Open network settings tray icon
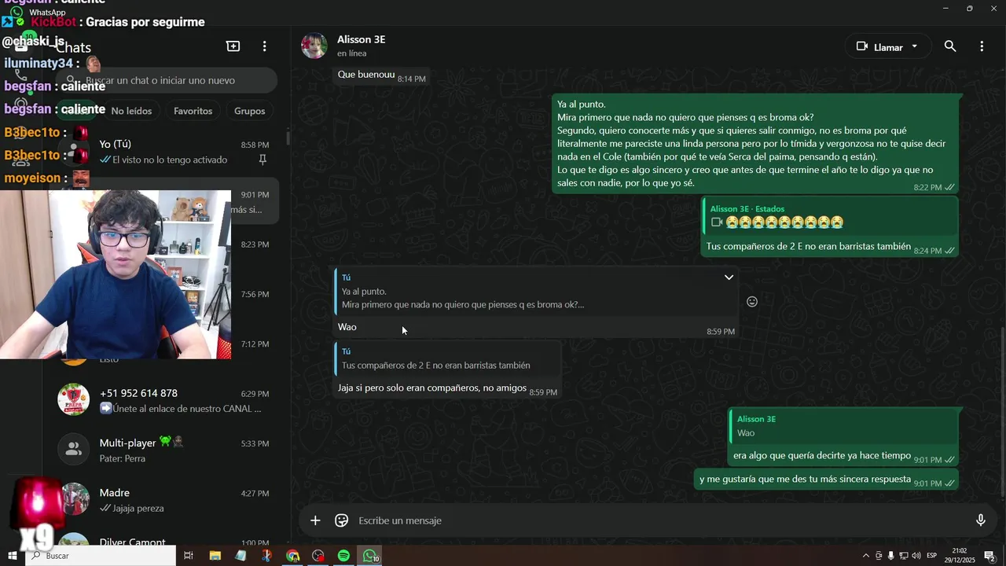 pos(904,556)
